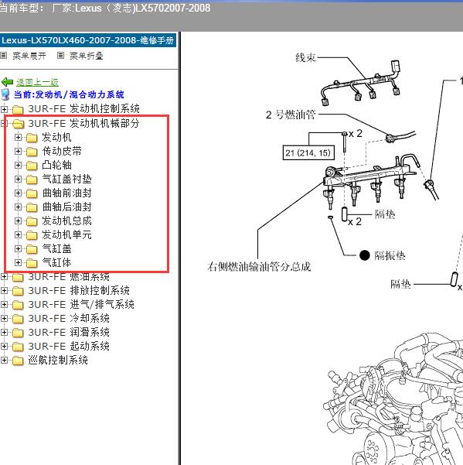Click folder icon of 3UR-FE 起动系统

[x=18, y=347]
